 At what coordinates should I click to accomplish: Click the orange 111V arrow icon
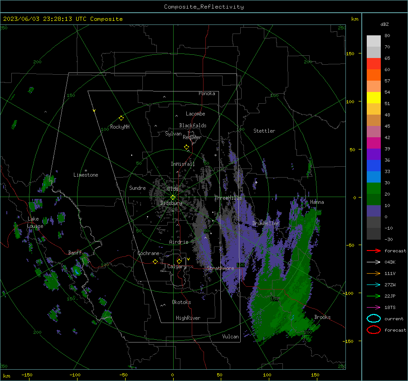coord(374,273)
